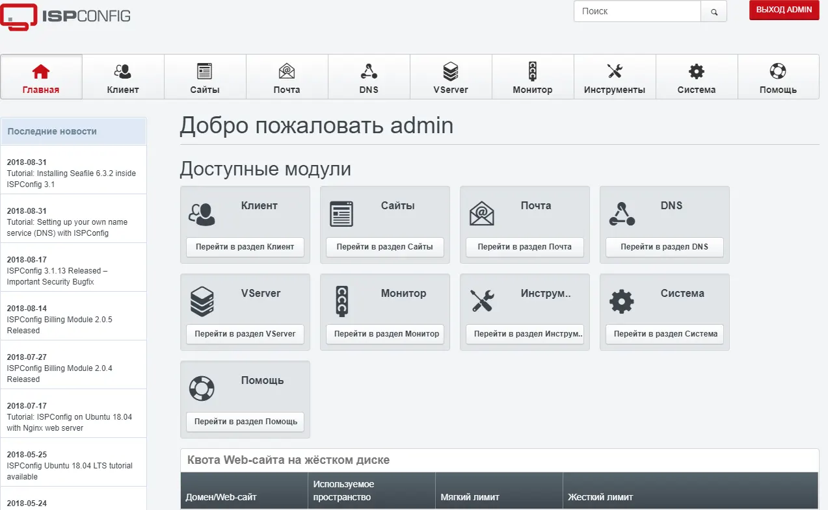Click the search magnifier icon
828x510 pixels.
coord(714,12)
